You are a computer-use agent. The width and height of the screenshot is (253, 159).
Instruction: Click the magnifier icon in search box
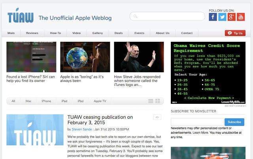click(x=135, y=16)
